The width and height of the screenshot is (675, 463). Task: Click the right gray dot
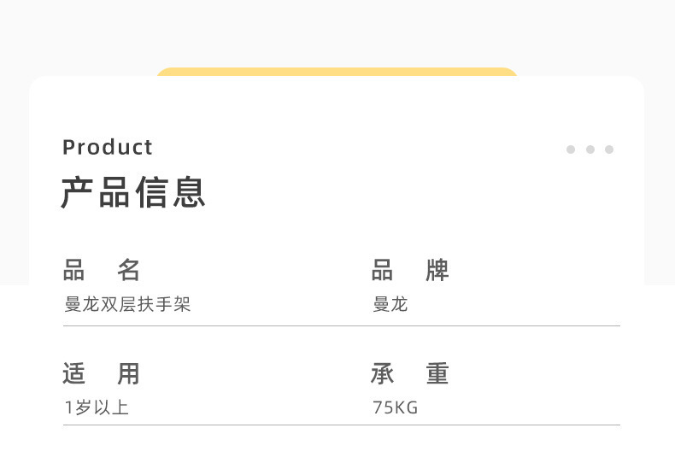(x=609, y=149)
